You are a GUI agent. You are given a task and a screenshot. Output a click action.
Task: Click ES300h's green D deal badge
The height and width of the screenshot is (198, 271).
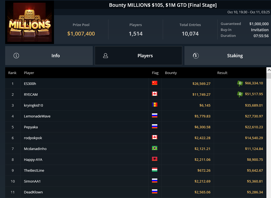click(x=240, y=84)
